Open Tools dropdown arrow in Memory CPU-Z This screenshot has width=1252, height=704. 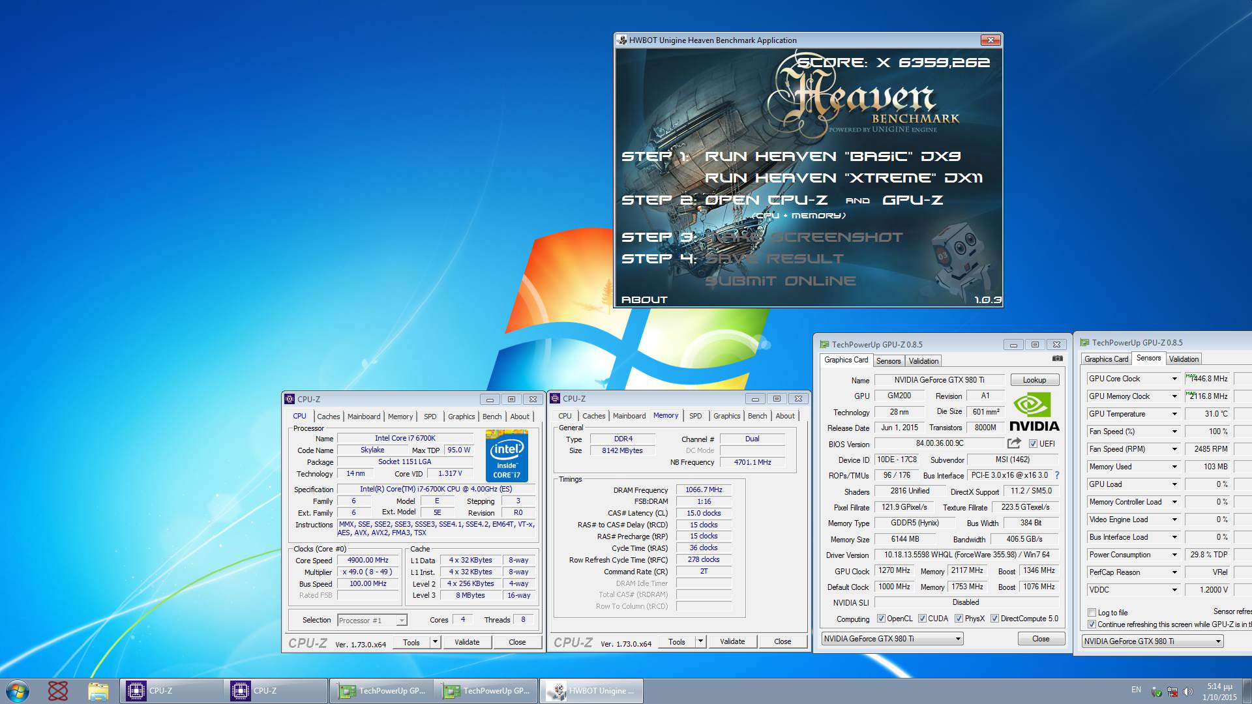[x=700, y=642]
